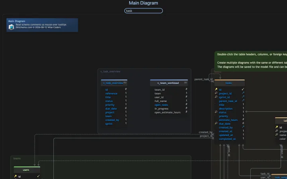Select the 'priority' column in tasks table
The width and height of the screenshot is (287, 179).
point(223,116)
